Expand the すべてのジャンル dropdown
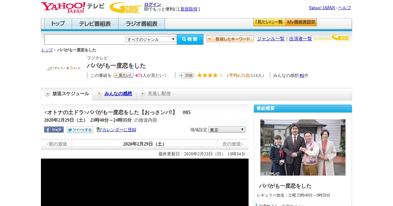The height and width of the screenshot is (206, 393). 151,39
